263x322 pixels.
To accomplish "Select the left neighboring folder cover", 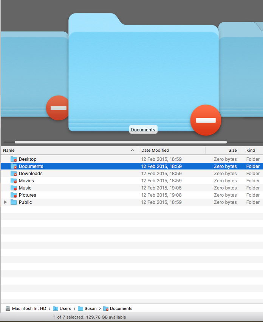I will coord(34,74).
